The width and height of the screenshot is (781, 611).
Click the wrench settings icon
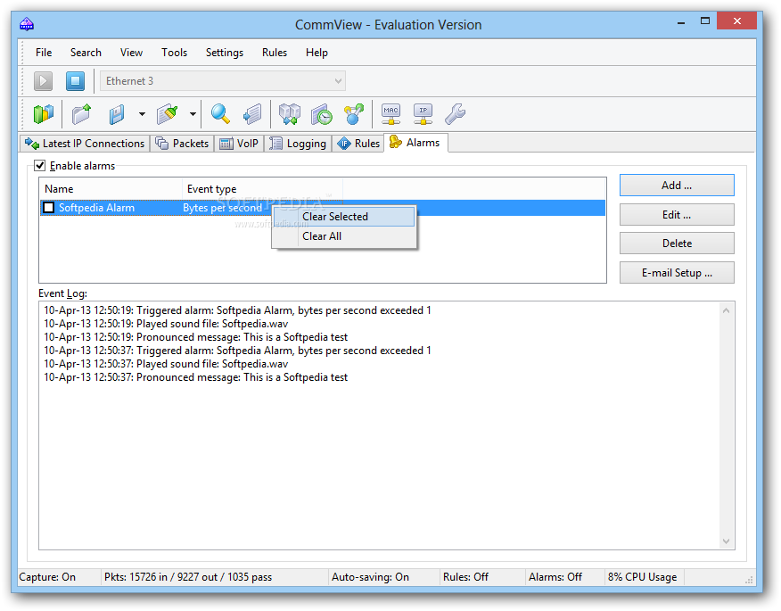[455, 114]
